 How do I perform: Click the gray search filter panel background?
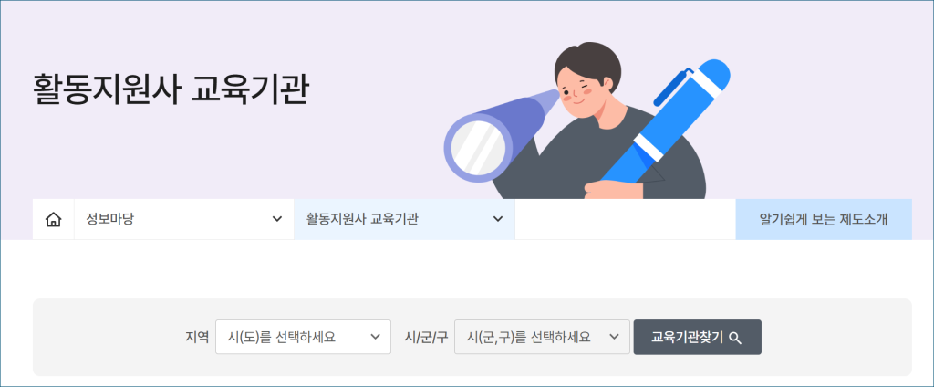[x=108, y=337]
